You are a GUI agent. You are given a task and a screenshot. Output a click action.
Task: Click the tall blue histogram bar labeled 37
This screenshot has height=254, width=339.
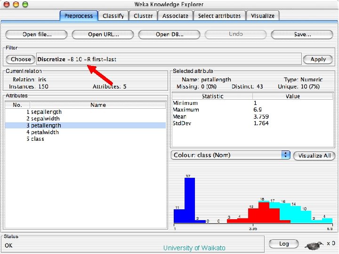190,200
